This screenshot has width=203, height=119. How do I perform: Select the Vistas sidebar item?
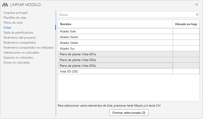7,28
